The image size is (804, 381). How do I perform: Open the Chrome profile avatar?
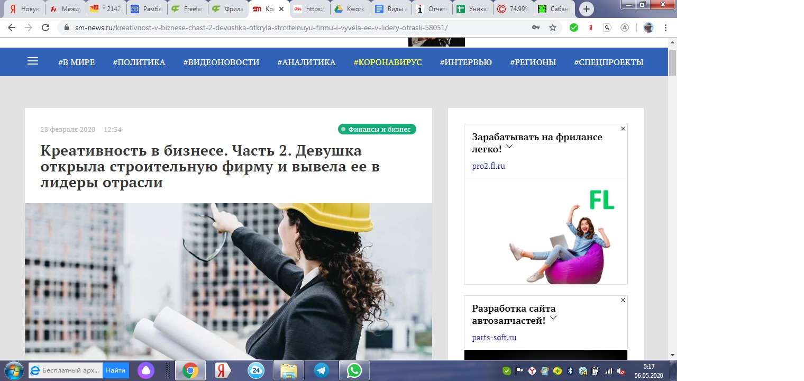click(x=648, y=28)
